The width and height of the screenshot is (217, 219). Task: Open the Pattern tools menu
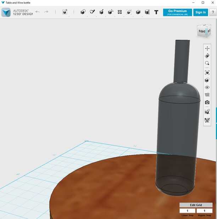119,12
